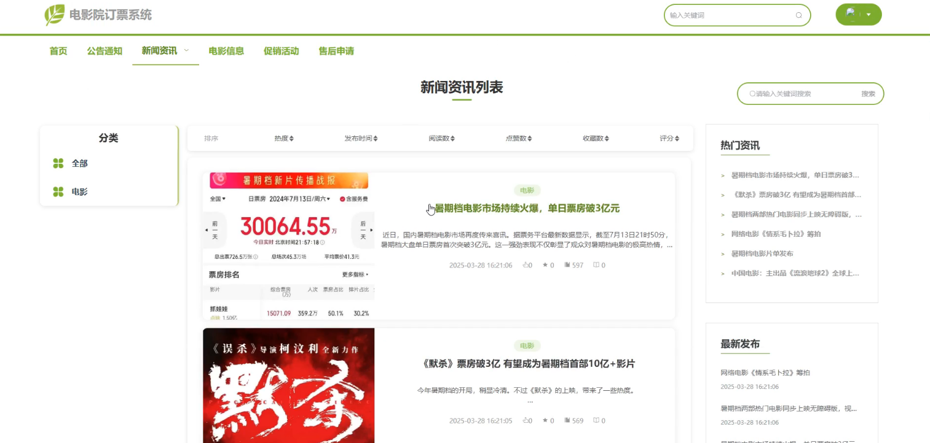Click thumbs-up icon on the 597-views article
Viewport: 930px width, 443px height.
tap(526, 265)
